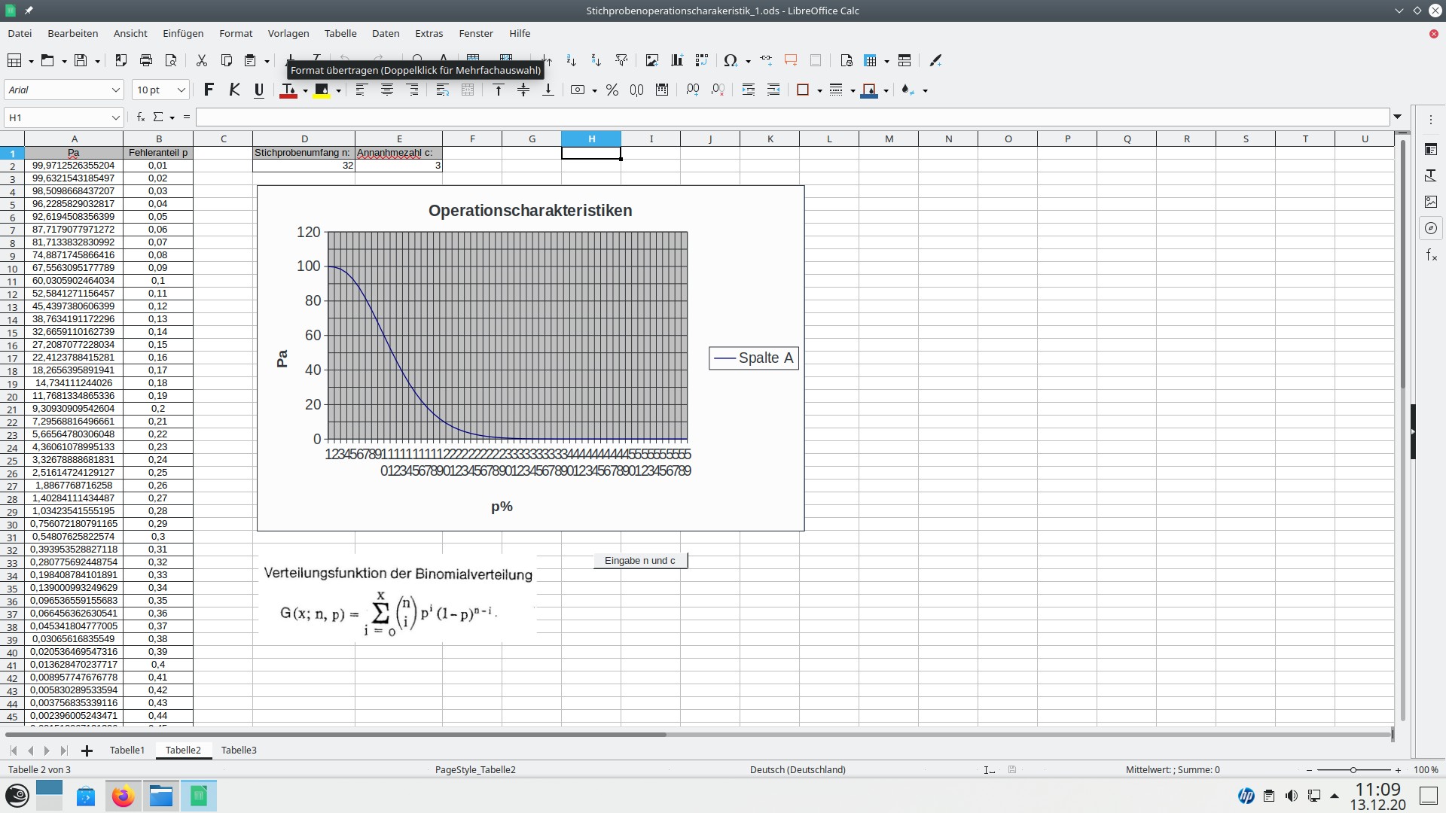Insert hyperlink via toolbar icon
Image resolution: width=1446 pixels, height=813 pixels.
click(x=766, y=60)
